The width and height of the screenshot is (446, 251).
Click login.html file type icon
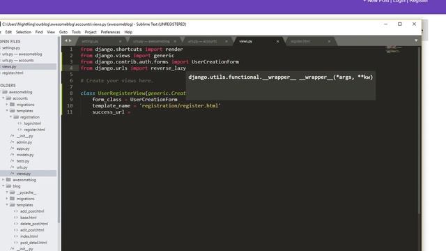(x=20, y=123)
